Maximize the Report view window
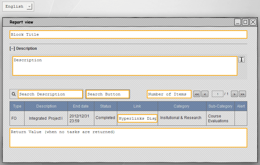Screen dimensions: 260x165 pos(245,22)
